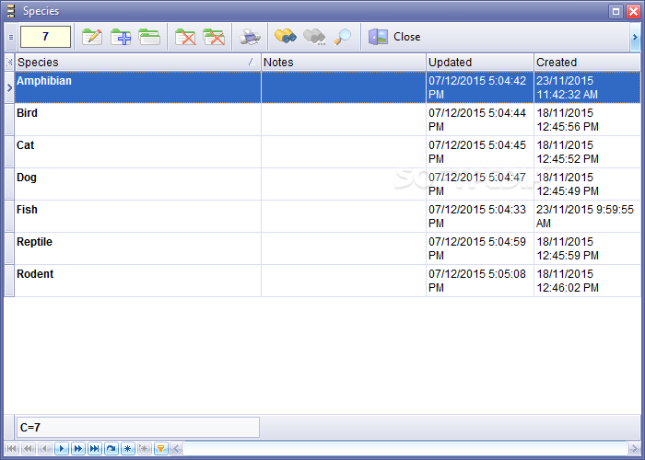Expand the toolbar overflow chevron on the right
Screen dimensions: 645x460
pyautogui.click(x=635, y=37)
